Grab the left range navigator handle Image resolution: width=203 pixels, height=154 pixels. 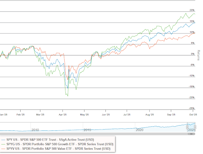(x=187, y=127)
